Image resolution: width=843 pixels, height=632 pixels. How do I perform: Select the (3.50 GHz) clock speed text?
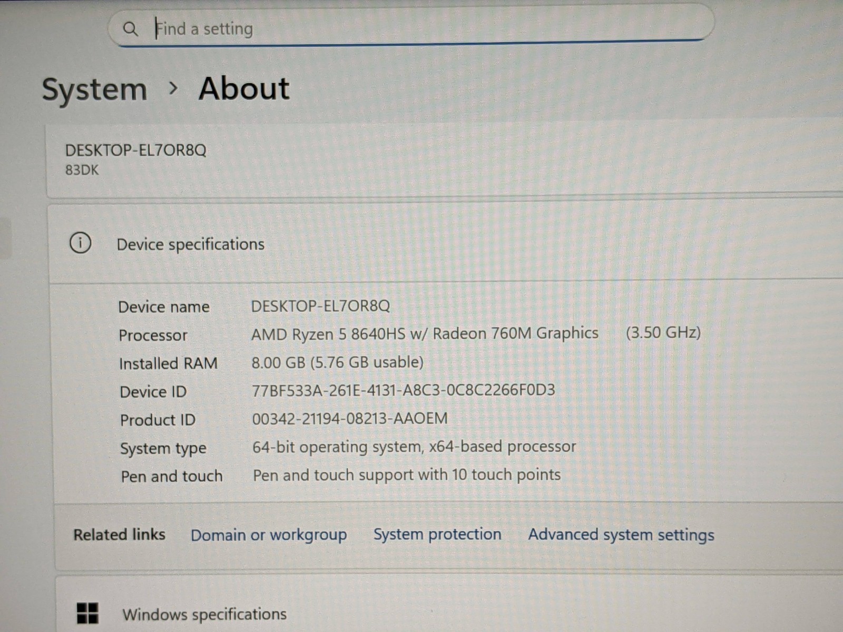click(x=663, y=332)
